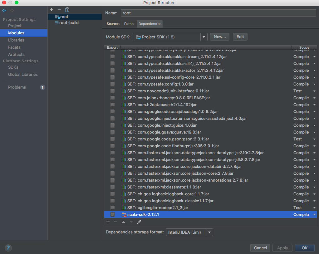Click library icon for classmate jar
The image size is (319, 254).
[124, 187]
